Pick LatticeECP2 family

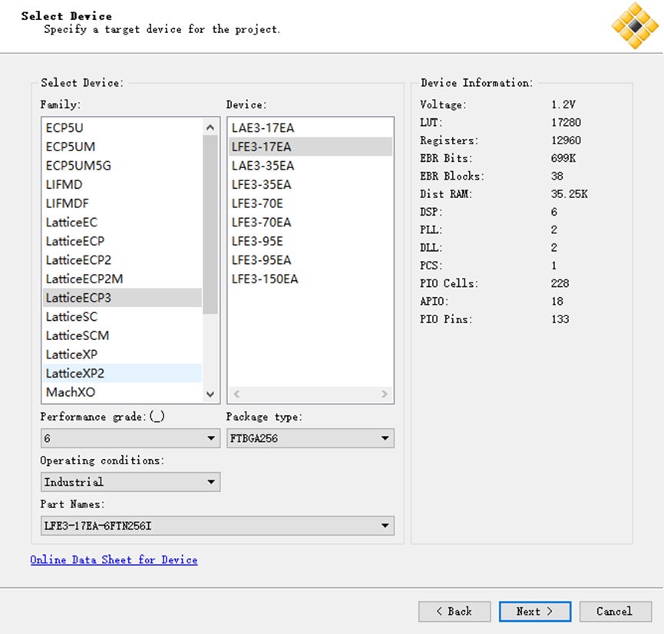coord(122,260)
